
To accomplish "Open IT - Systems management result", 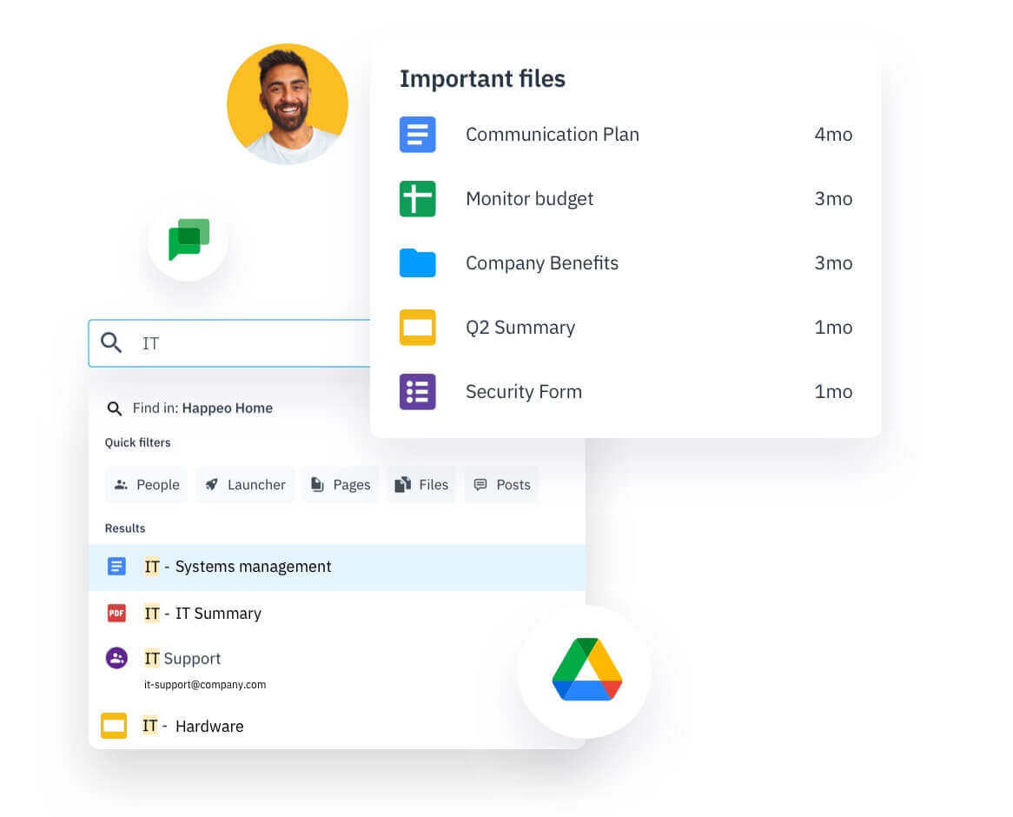I will pos(252,567).
